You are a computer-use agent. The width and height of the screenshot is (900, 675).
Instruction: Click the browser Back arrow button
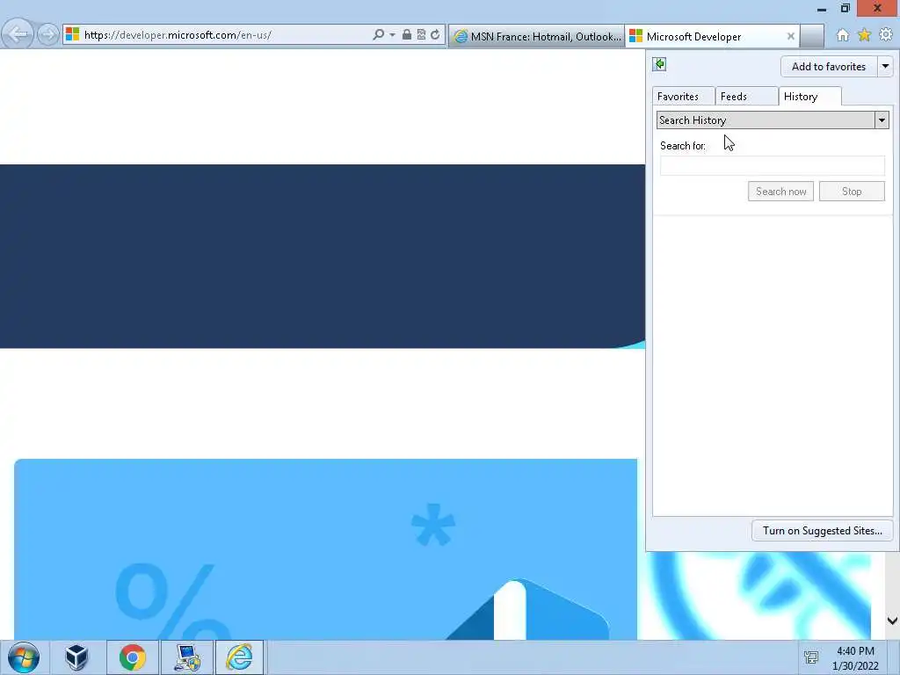[18, 34]
